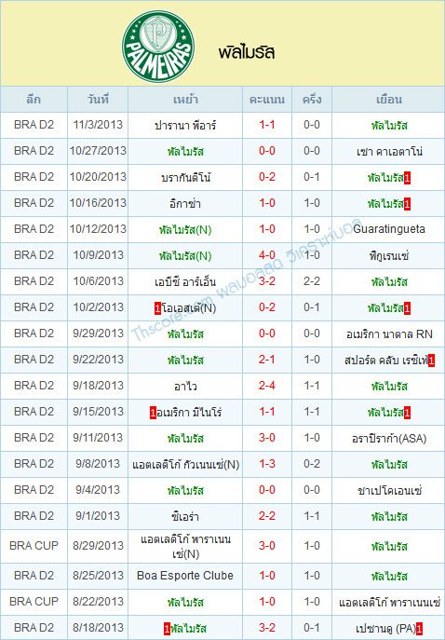Select the วันที่ column header
Viewport: 445px width, 640px height.
coord(98,100)
